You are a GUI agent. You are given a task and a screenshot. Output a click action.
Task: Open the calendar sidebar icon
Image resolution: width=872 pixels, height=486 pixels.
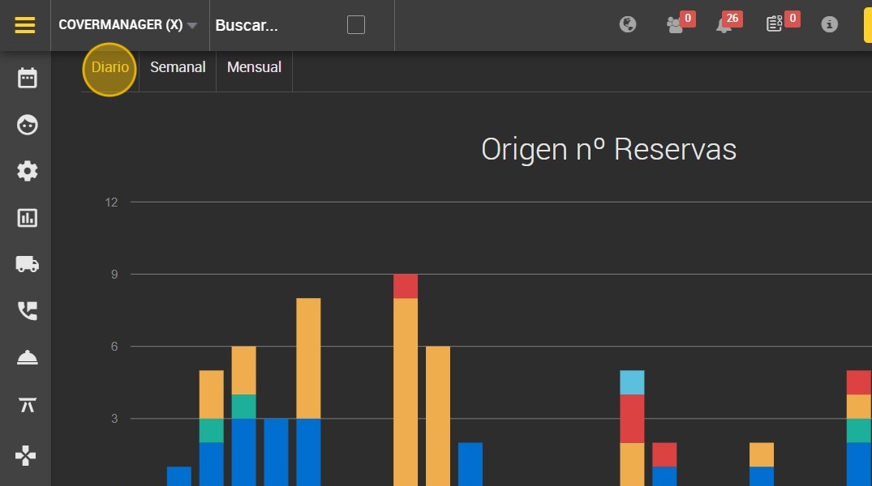click(28, 78)
